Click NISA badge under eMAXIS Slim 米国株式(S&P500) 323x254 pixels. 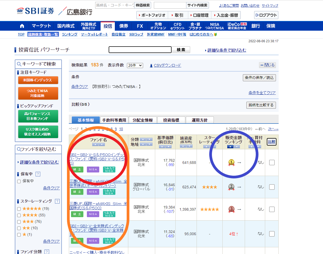click(x=93, y=214)
